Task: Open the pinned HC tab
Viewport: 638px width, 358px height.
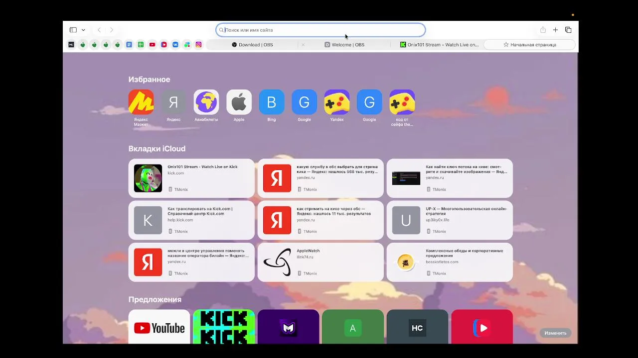Action: 71,45
